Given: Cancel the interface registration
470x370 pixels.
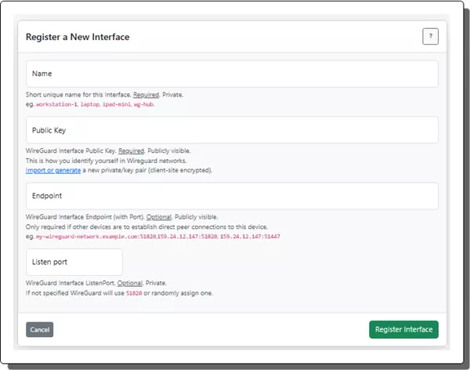Looking at the screenshot, I should coord(40,329).
